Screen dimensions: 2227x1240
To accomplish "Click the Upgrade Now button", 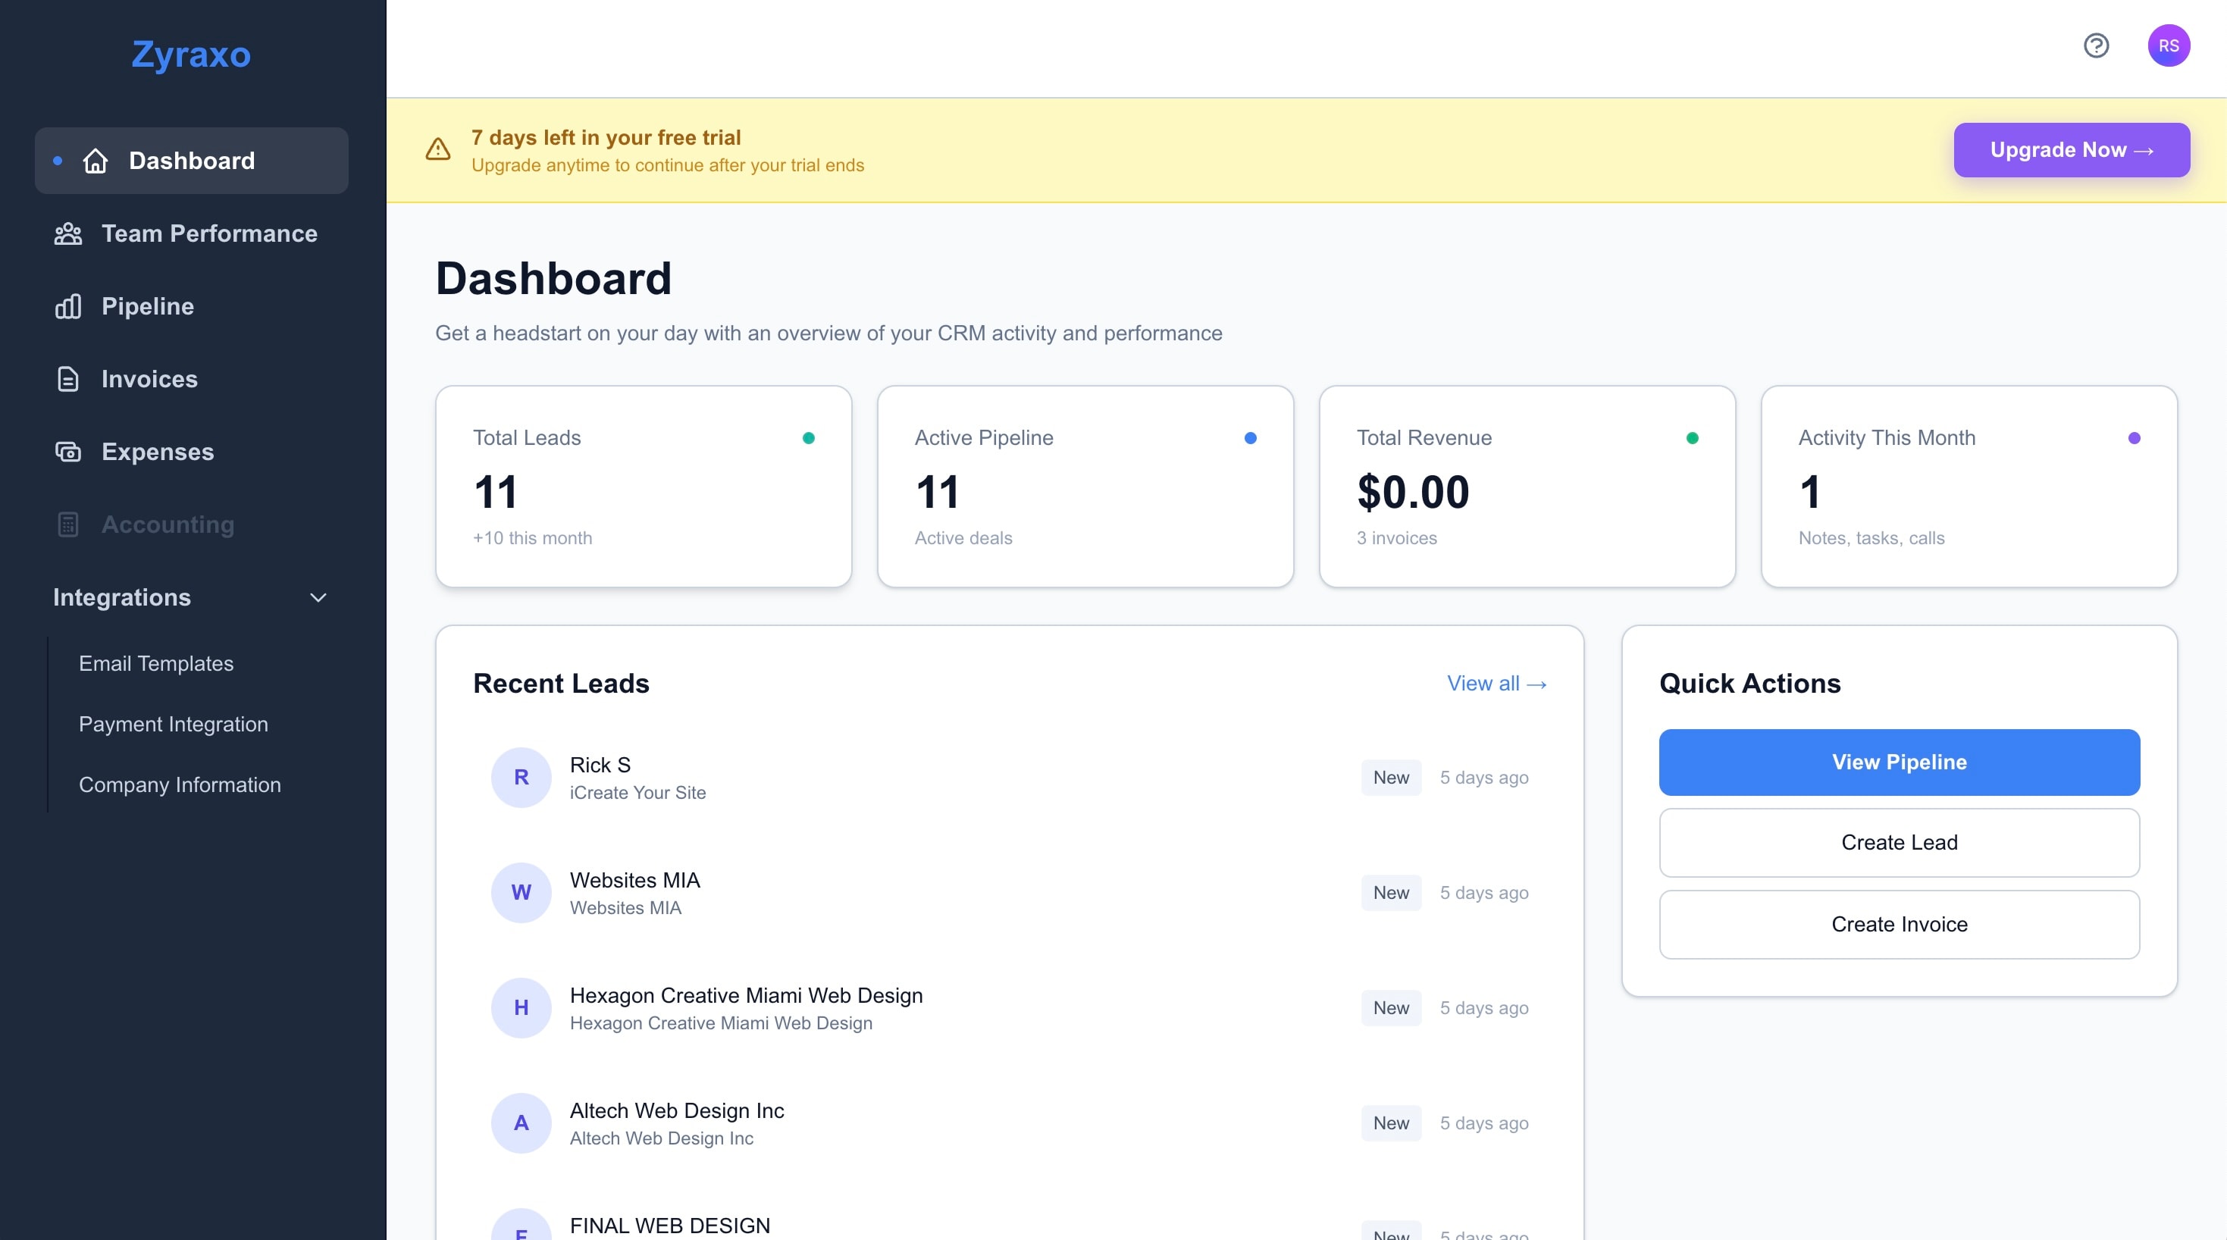I will [2072, 149].
